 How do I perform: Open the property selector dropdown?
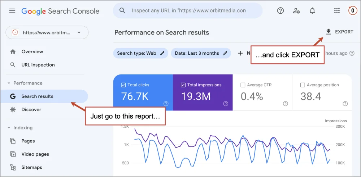click(x=47, y=32)
